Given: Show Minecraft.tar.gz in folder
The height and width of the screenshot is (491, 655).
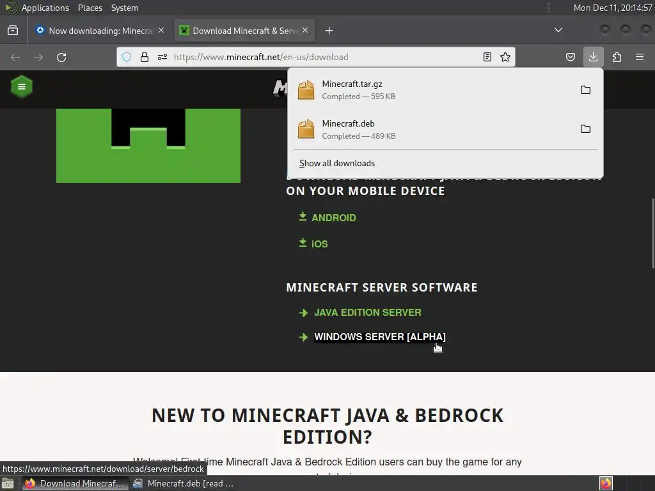Looking at the screenshot, I should pos(586,90).
